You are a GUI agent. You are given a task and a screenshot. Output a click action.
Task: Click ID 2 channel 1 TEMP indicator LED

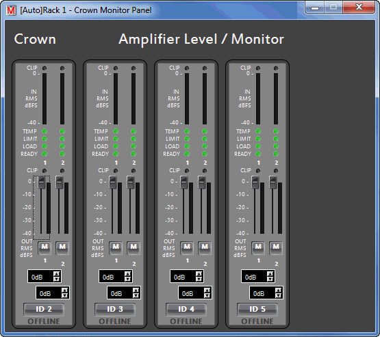[x=45, y=131]
